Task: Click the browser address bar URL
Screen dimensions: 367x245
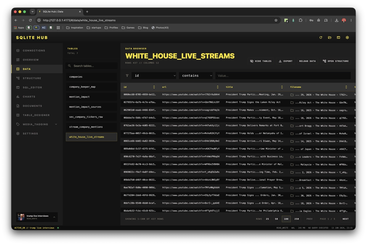Action: [79, 20]
